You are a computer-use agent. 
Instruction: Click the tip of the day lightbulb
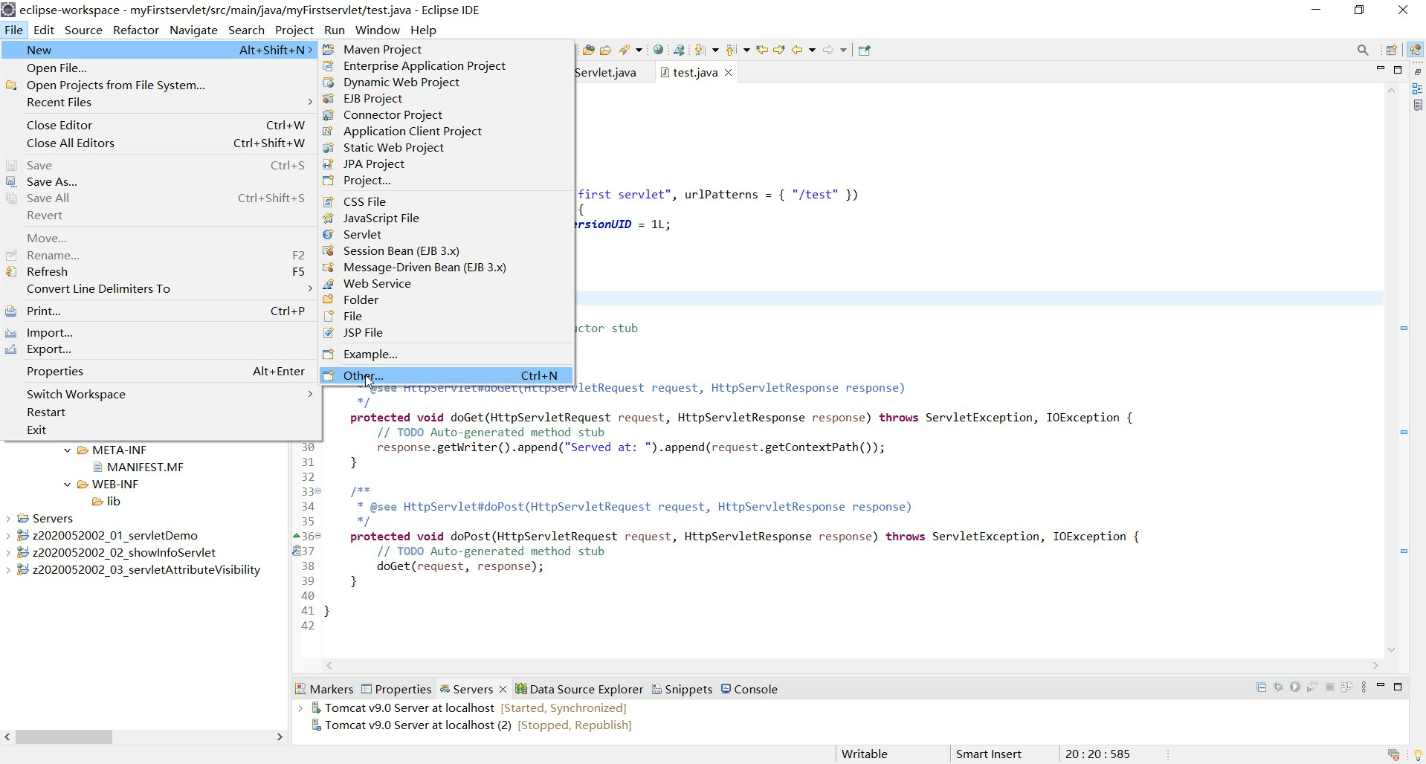coord(1417,755)
